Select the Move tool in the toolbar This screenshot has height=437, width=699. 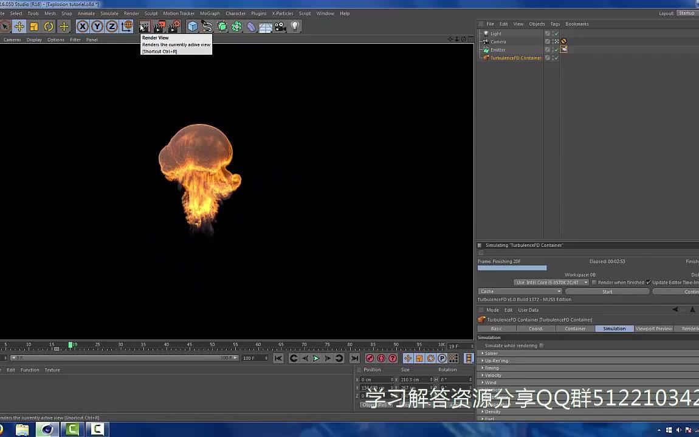(20, 26)
